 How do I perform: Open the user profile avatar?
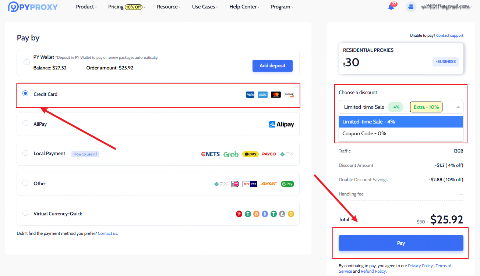pyautogui.click(x=411, y=7)
